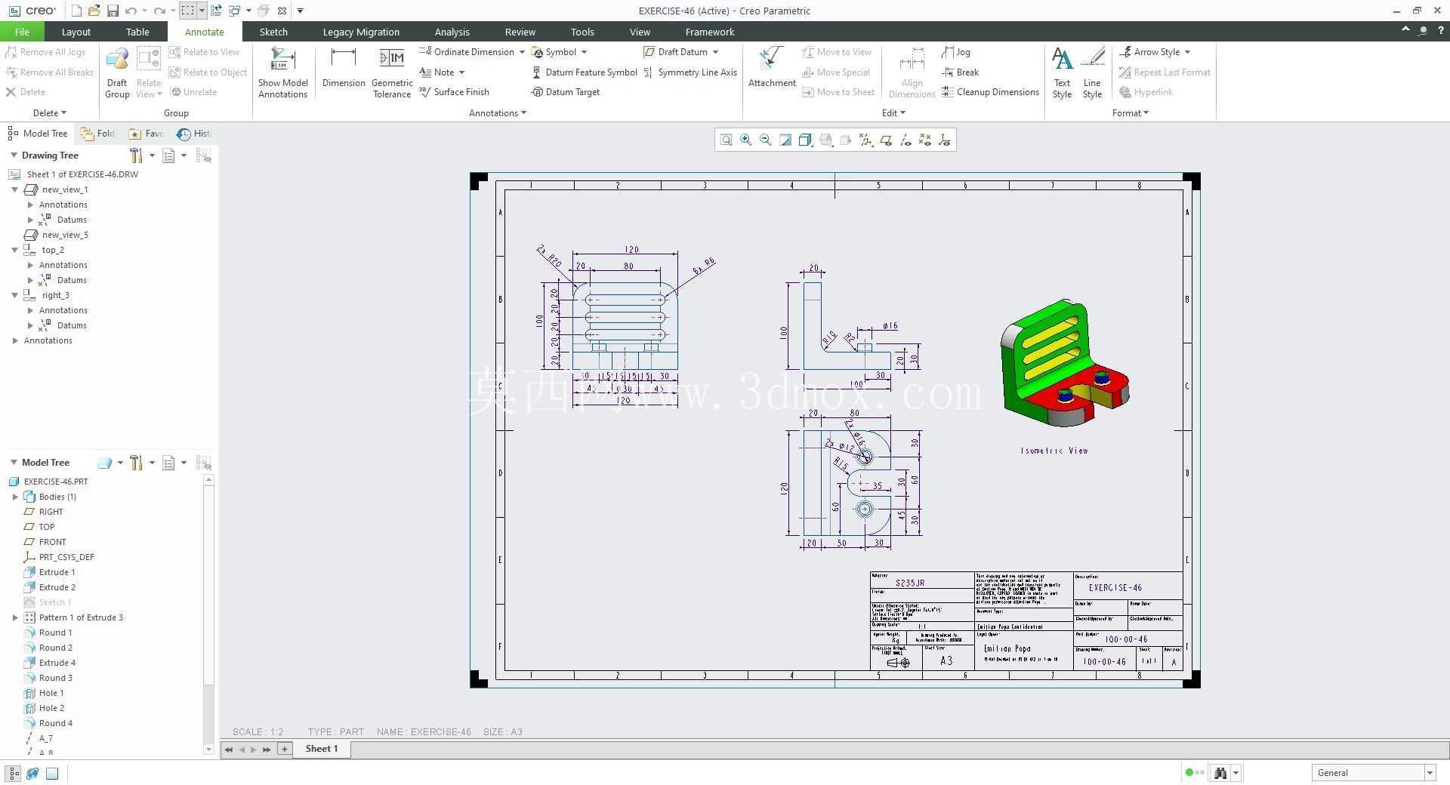Select Extrude 4 in the Model Tree

57,663
